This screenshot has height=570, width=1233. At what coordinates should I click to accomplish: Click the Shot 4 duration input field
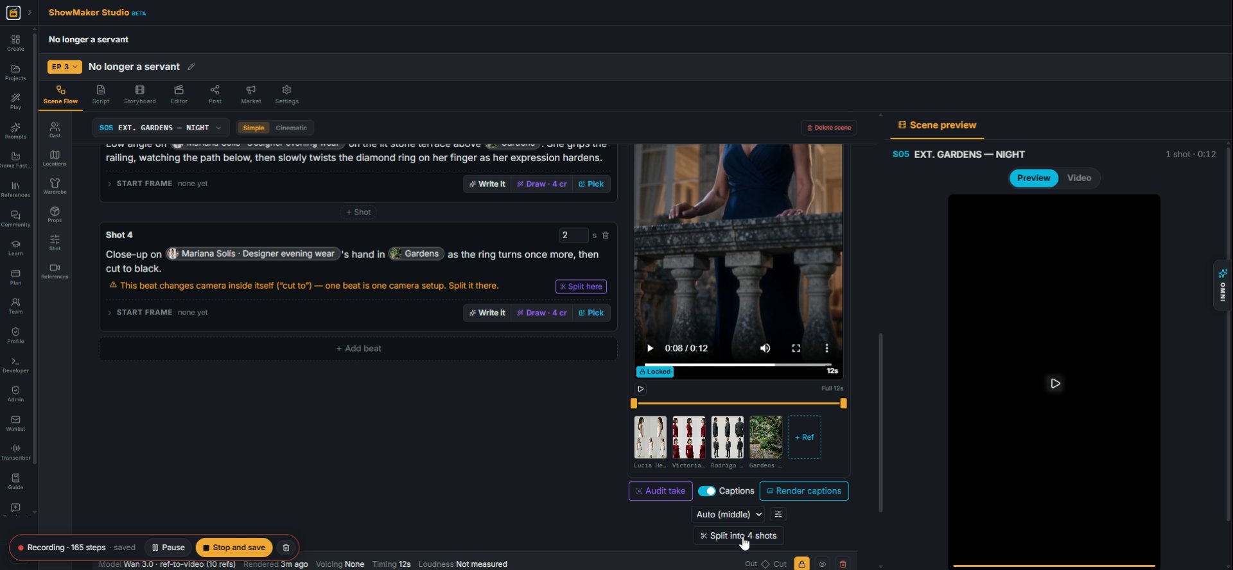tap(573, 236)
